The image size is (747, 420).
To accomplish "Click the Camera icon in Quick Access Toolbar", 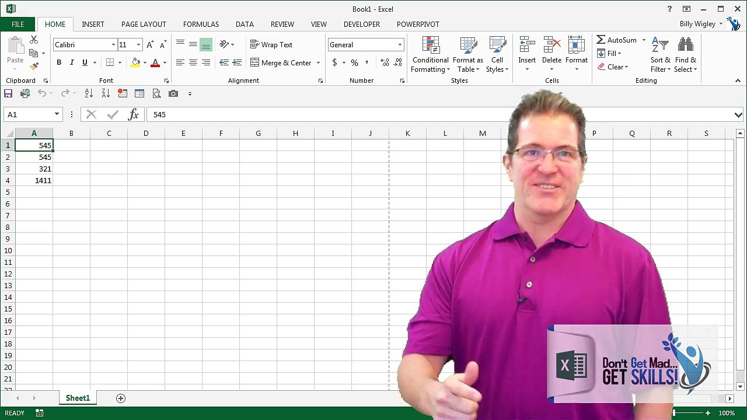I will (173, 93).
